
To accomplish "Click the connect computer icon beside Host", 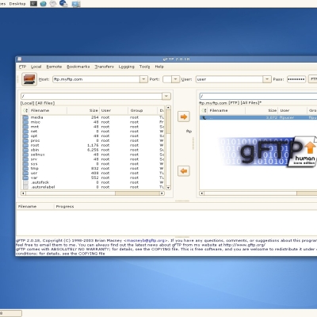I will [x=29, y=79].
